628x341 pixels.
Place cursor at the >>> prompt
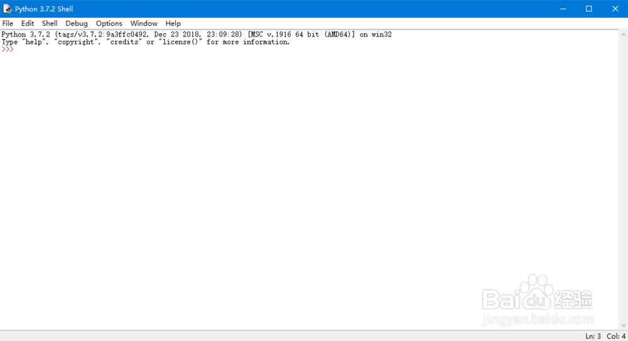click(x=8, y=49)
